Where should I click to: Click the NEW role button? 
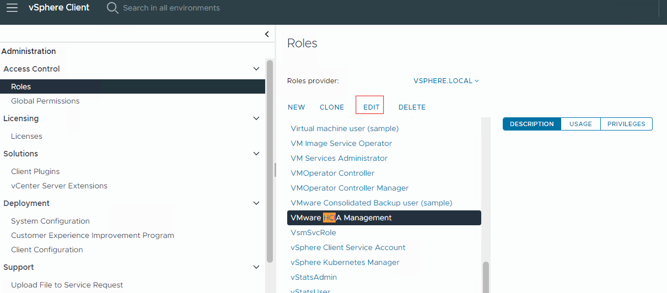(296, 107)
